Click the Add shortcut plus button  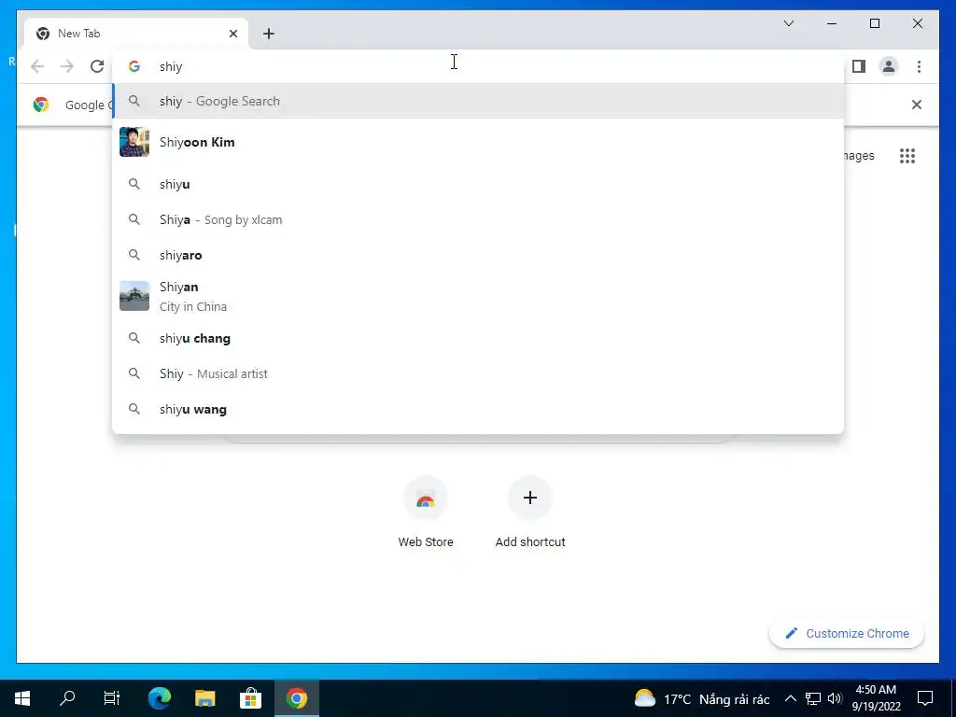point(530,499)
